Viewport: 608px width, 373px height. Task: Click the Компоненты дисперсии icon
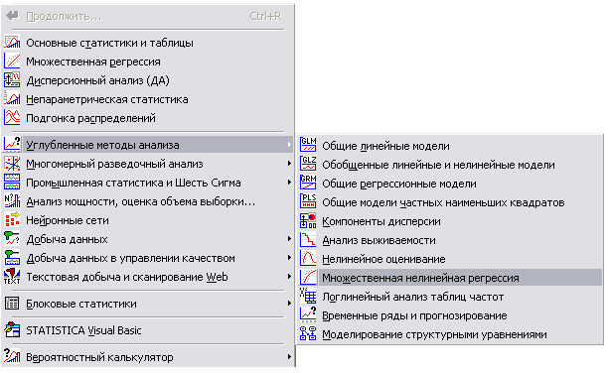click(x=308, y=221)
